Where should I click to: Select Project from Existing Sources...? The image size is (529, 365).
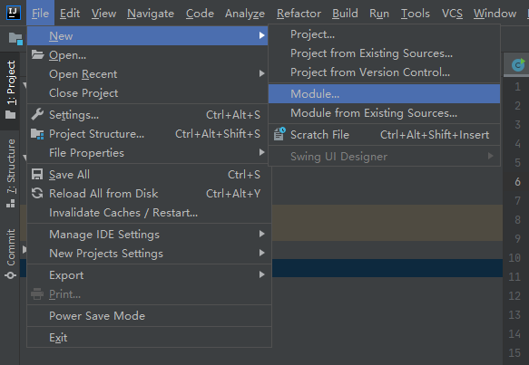384,53
